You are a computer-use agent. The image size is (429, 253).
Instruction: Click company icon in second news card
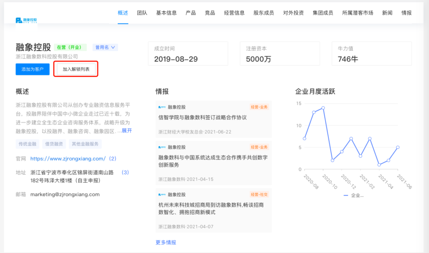click(162, 147)
